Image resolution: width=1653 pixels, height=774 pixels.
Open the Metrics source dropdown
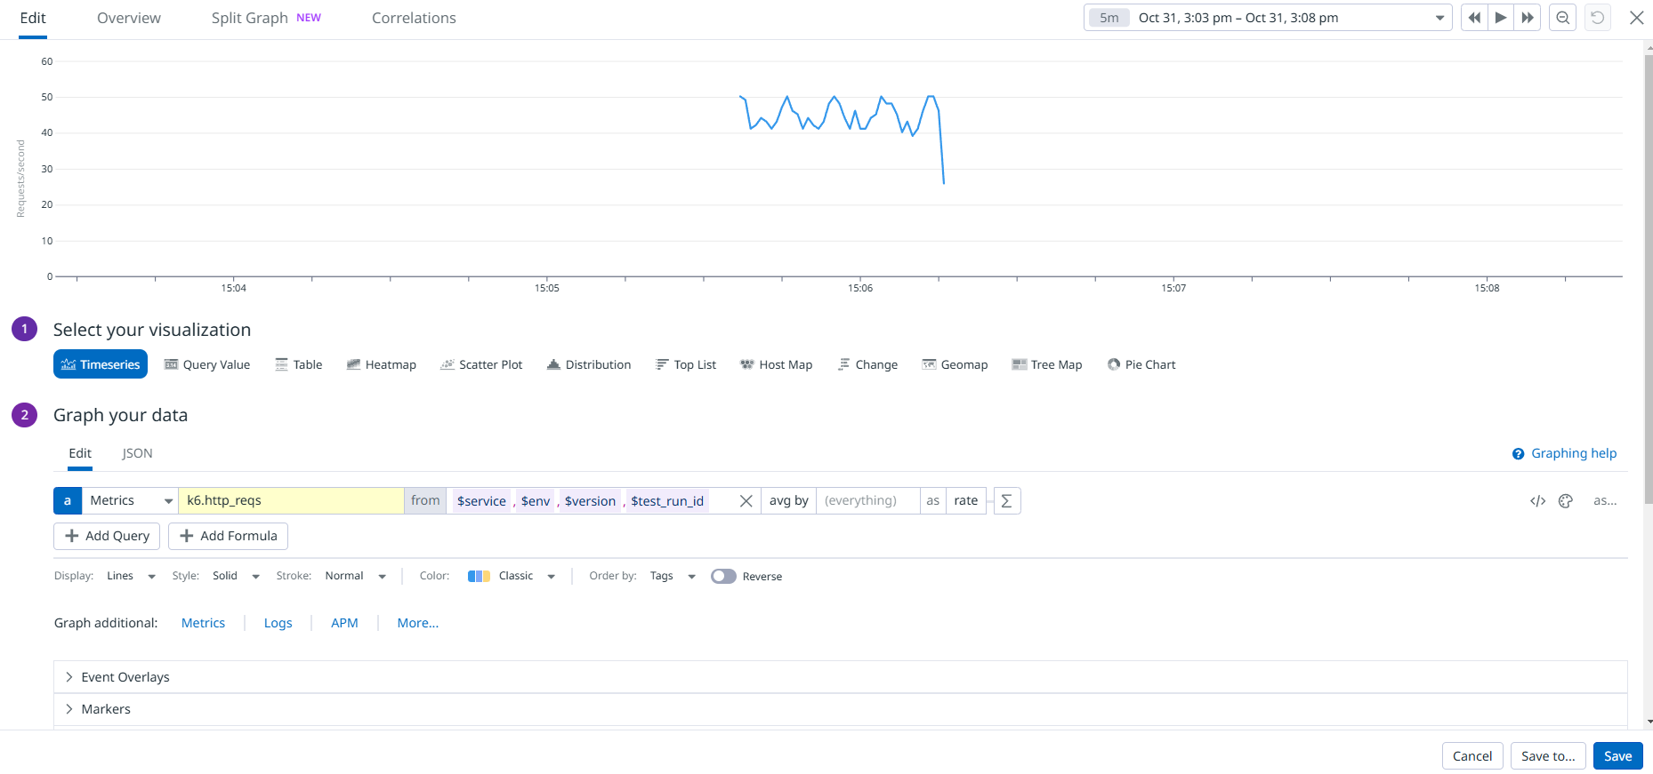click(x=131, y=501)
